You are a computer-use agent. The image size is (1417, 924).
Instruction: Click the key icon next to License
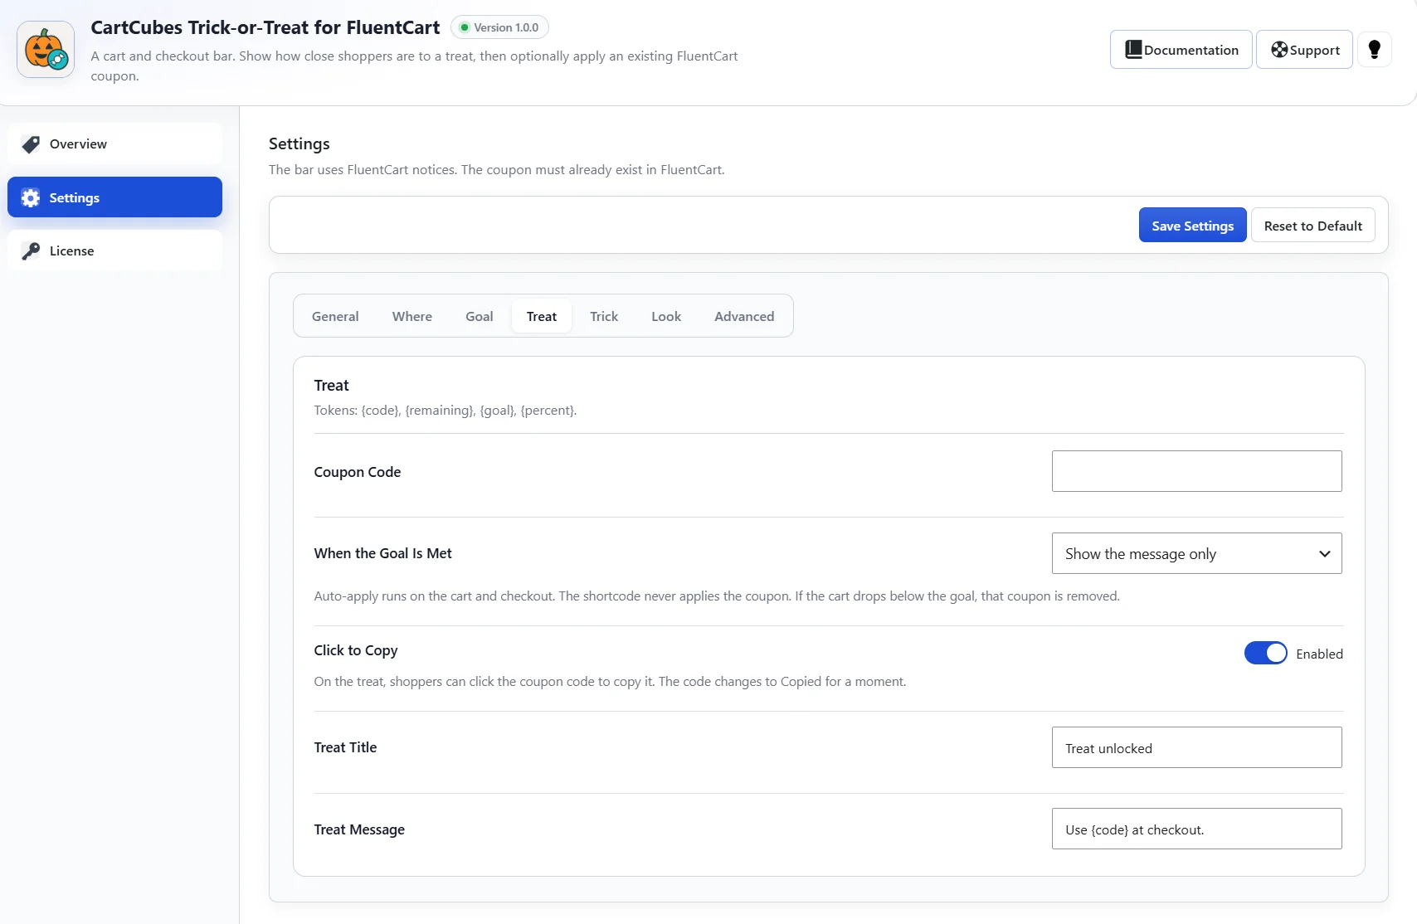(x=31, y=251)
